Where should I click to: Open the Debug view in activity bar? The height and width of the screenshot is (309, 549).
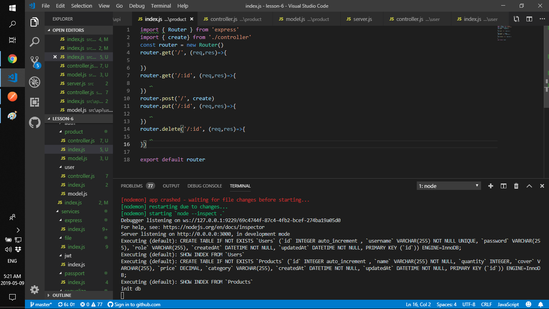[35, 82]
